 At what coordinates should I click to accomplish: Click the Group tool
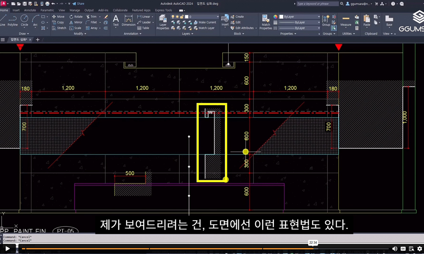pyautogui.click(x=326, y=21)
